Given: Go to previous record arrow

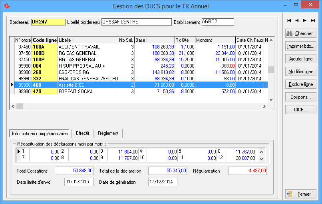Looking at the screenshot, I should click(x=297, y=20).
